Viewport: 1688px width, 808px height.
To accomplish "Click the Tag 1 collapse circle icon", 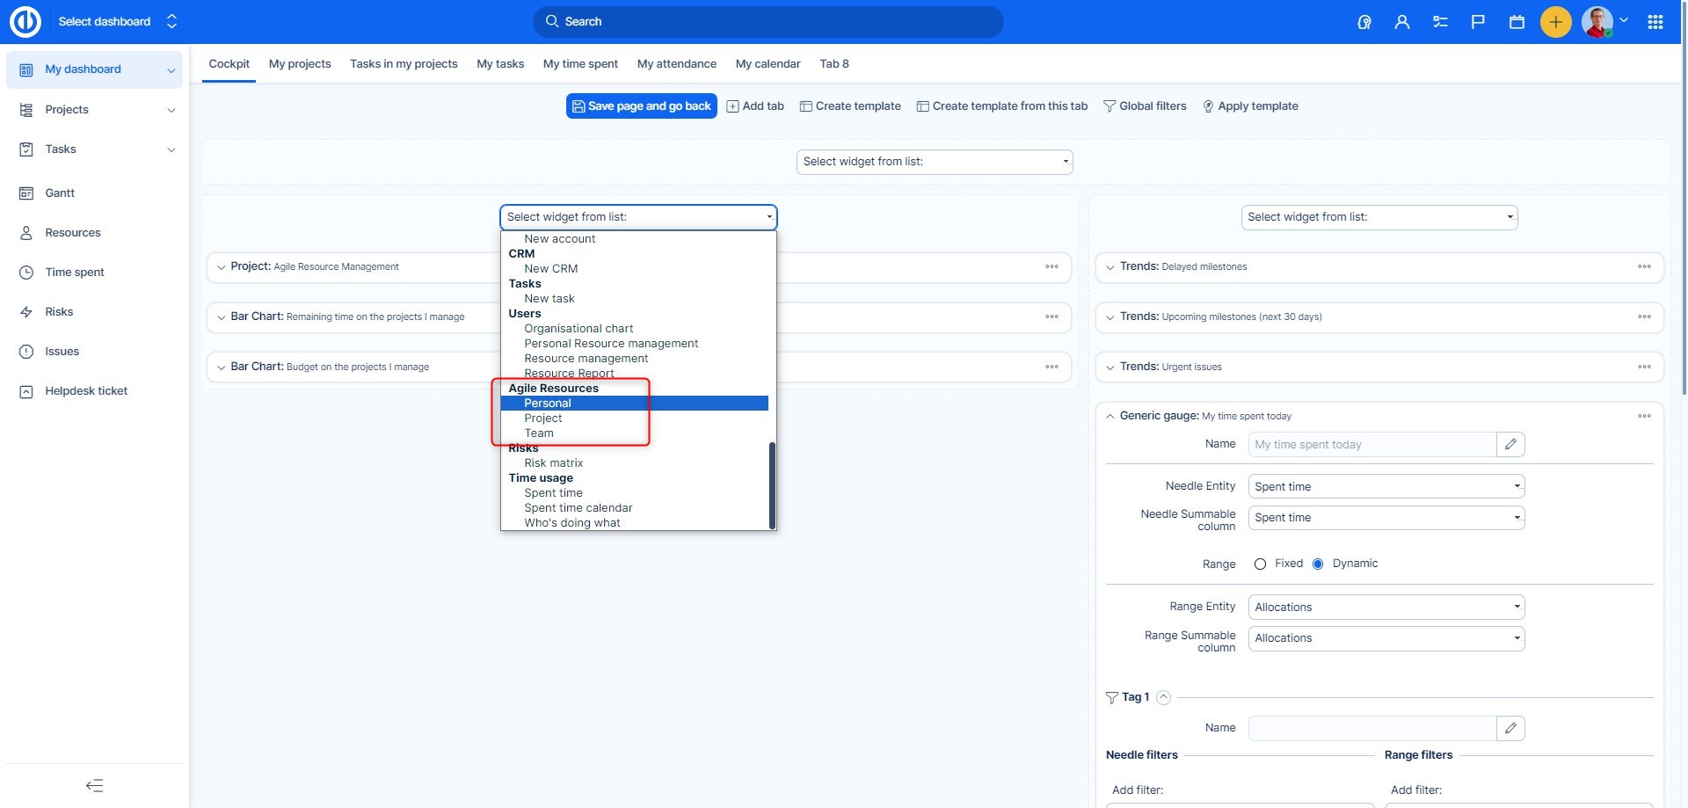I will [x=1163, y=697].
